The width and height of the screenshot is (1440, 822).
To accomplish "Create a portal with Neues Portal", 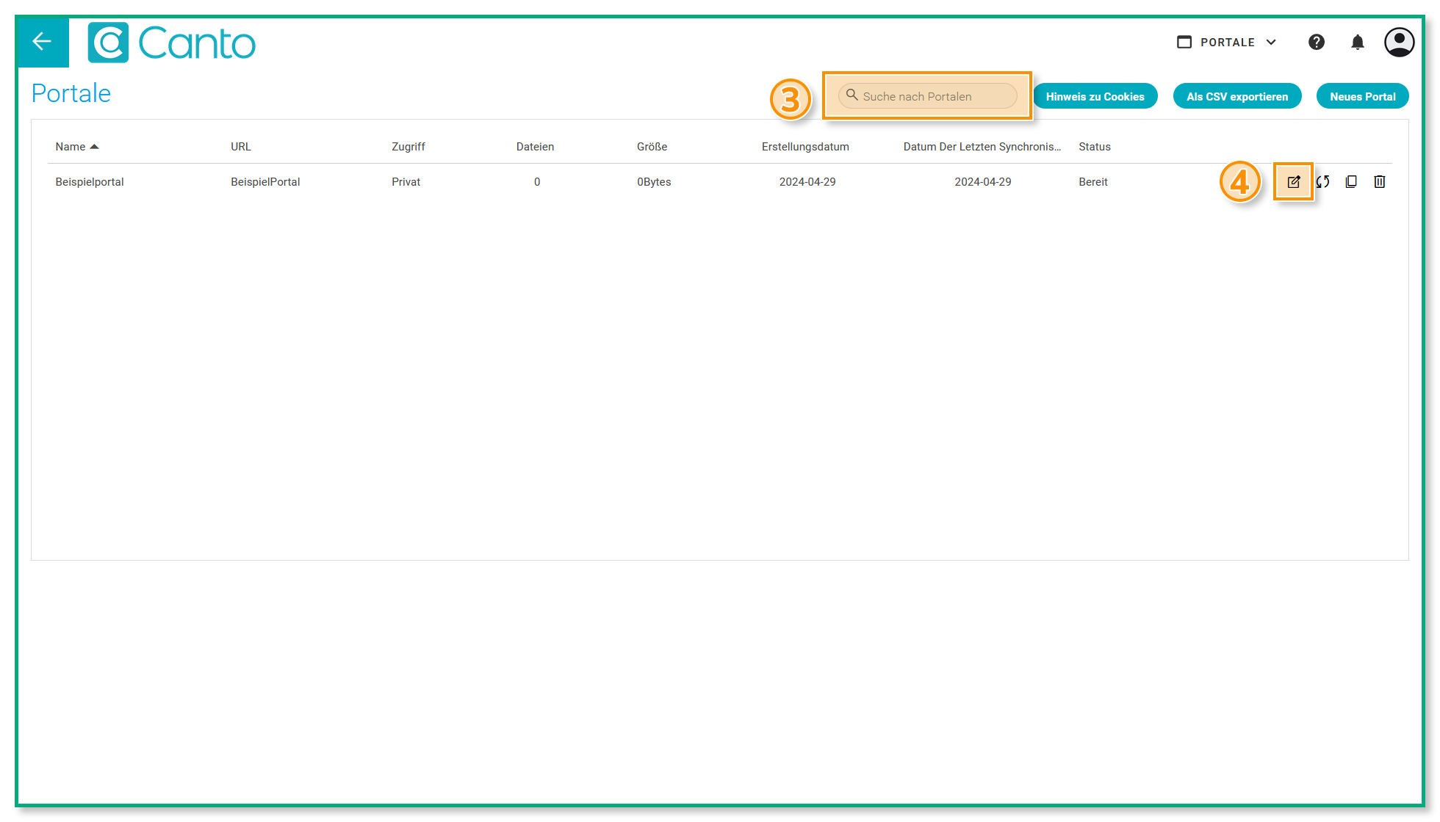I will click(x=1362, y=96).
